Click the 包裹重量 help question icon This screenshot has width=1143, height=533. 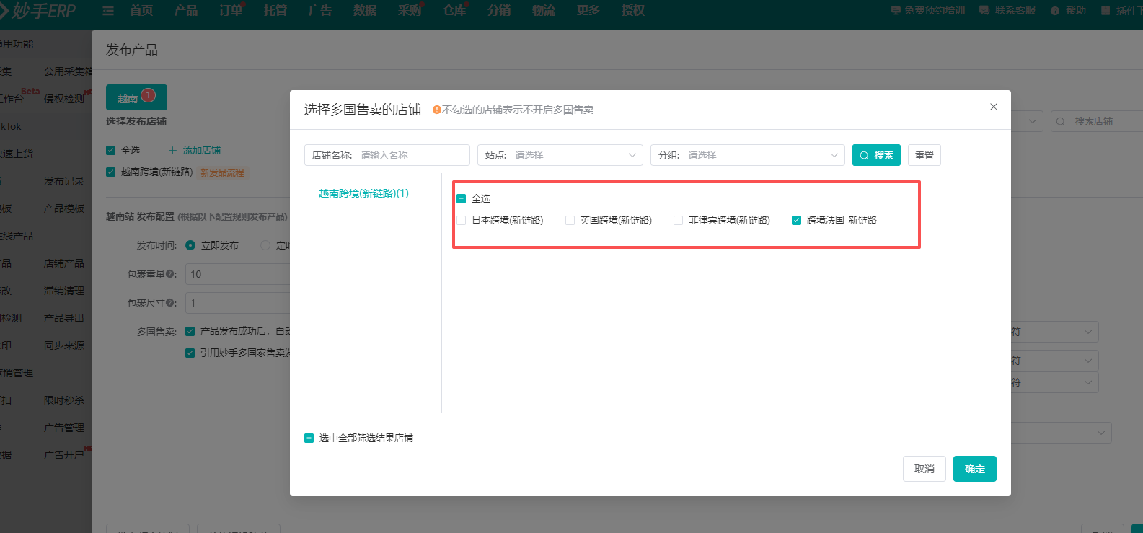coord(170,274)
